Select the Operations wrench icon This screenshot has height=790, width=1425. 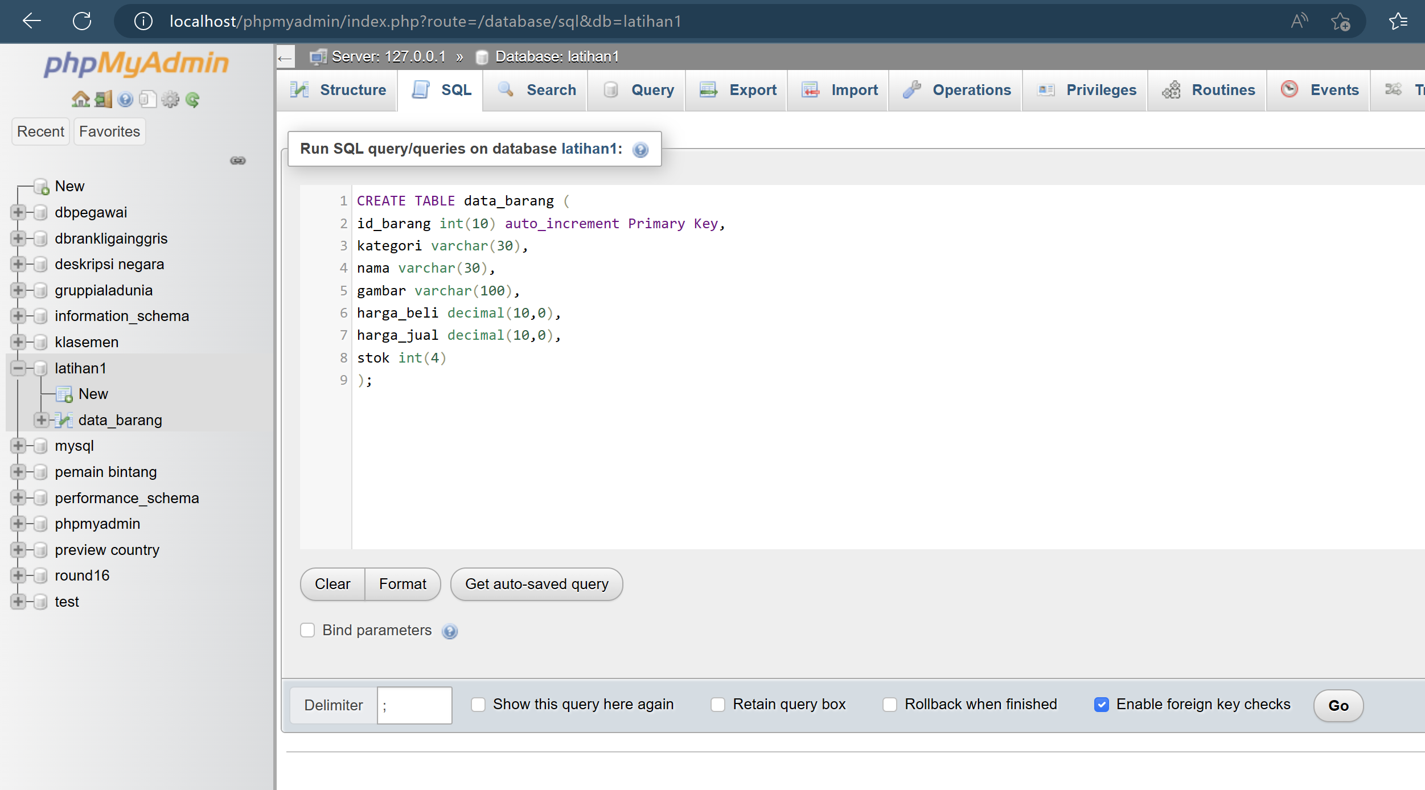coord(912,90)
